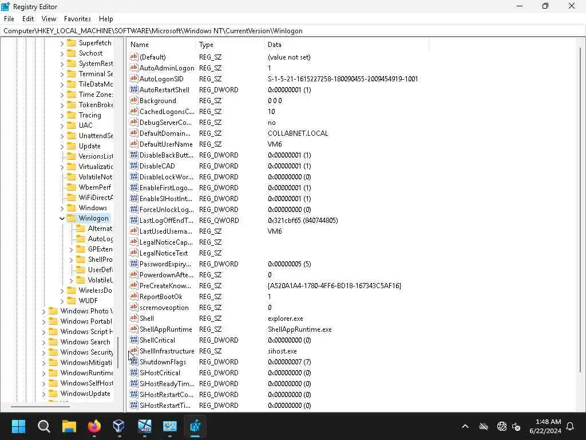Image resolution: width=586 pixels, height=440 pixels.
Task: Click the Shell string value icon
Action: click(x=134, y=318)
